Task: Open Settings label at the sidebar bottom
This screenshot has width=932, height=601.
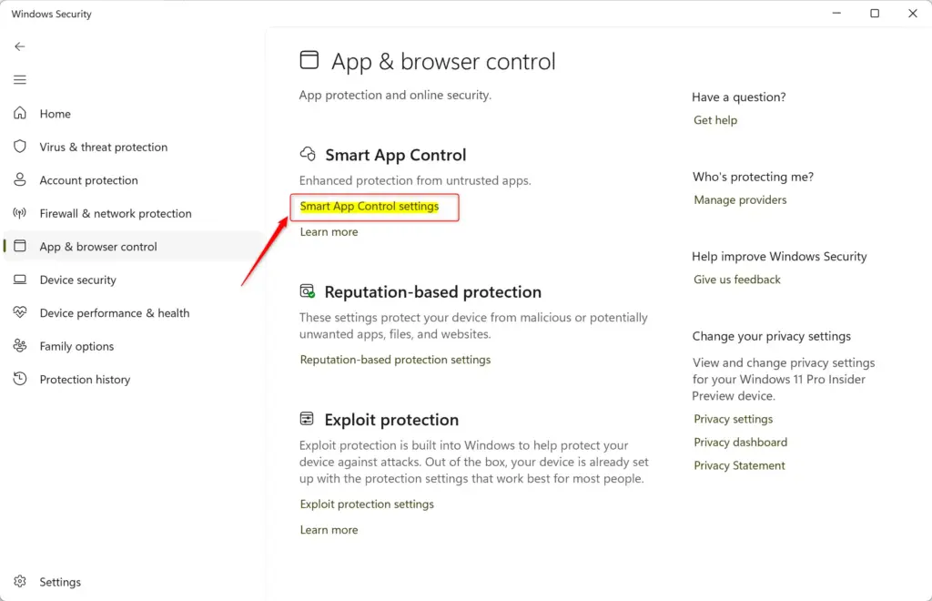Action: pyautogui.click(x=60, y=582)
